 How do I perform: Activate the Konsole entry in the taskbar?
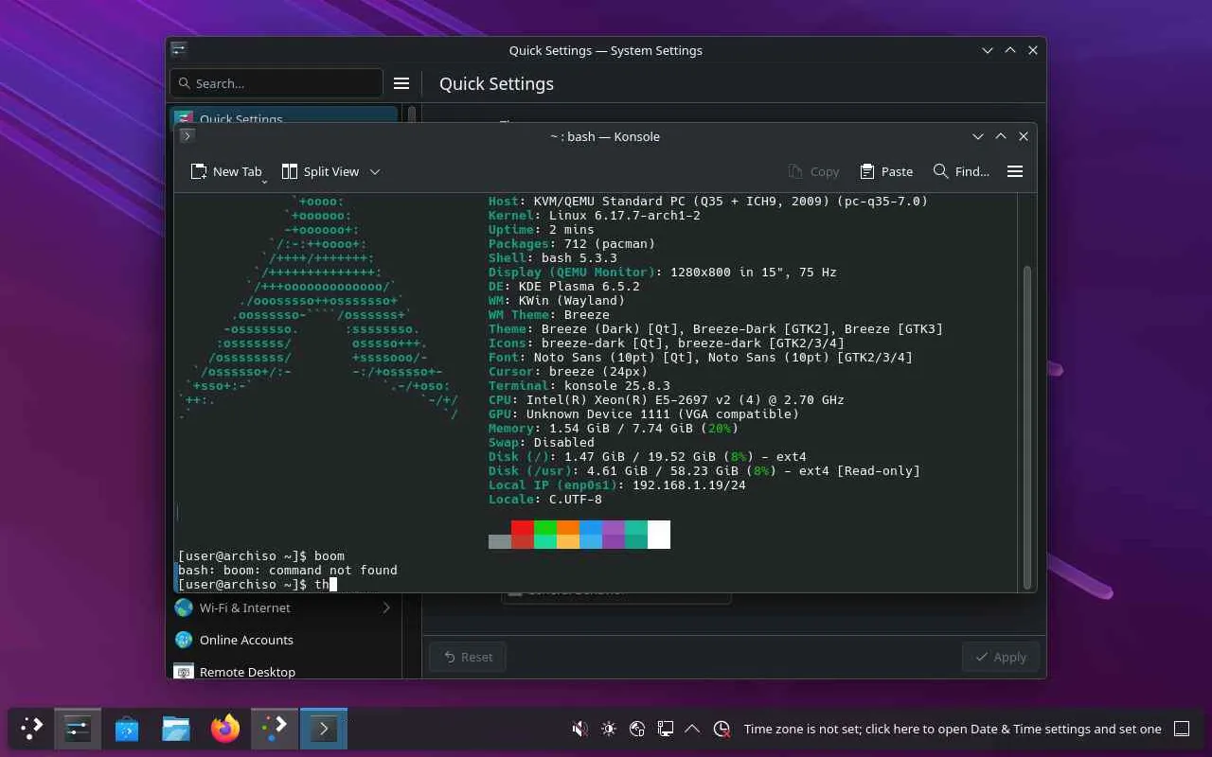(324, 729)
